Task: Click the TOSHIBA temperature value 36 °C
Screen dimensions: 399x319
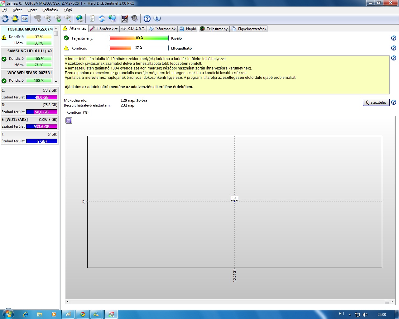Action: [x=39, y=43]
